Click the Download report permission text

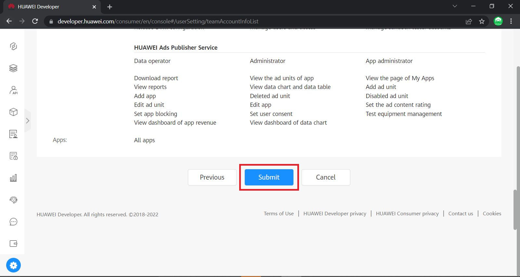[156, 78]
